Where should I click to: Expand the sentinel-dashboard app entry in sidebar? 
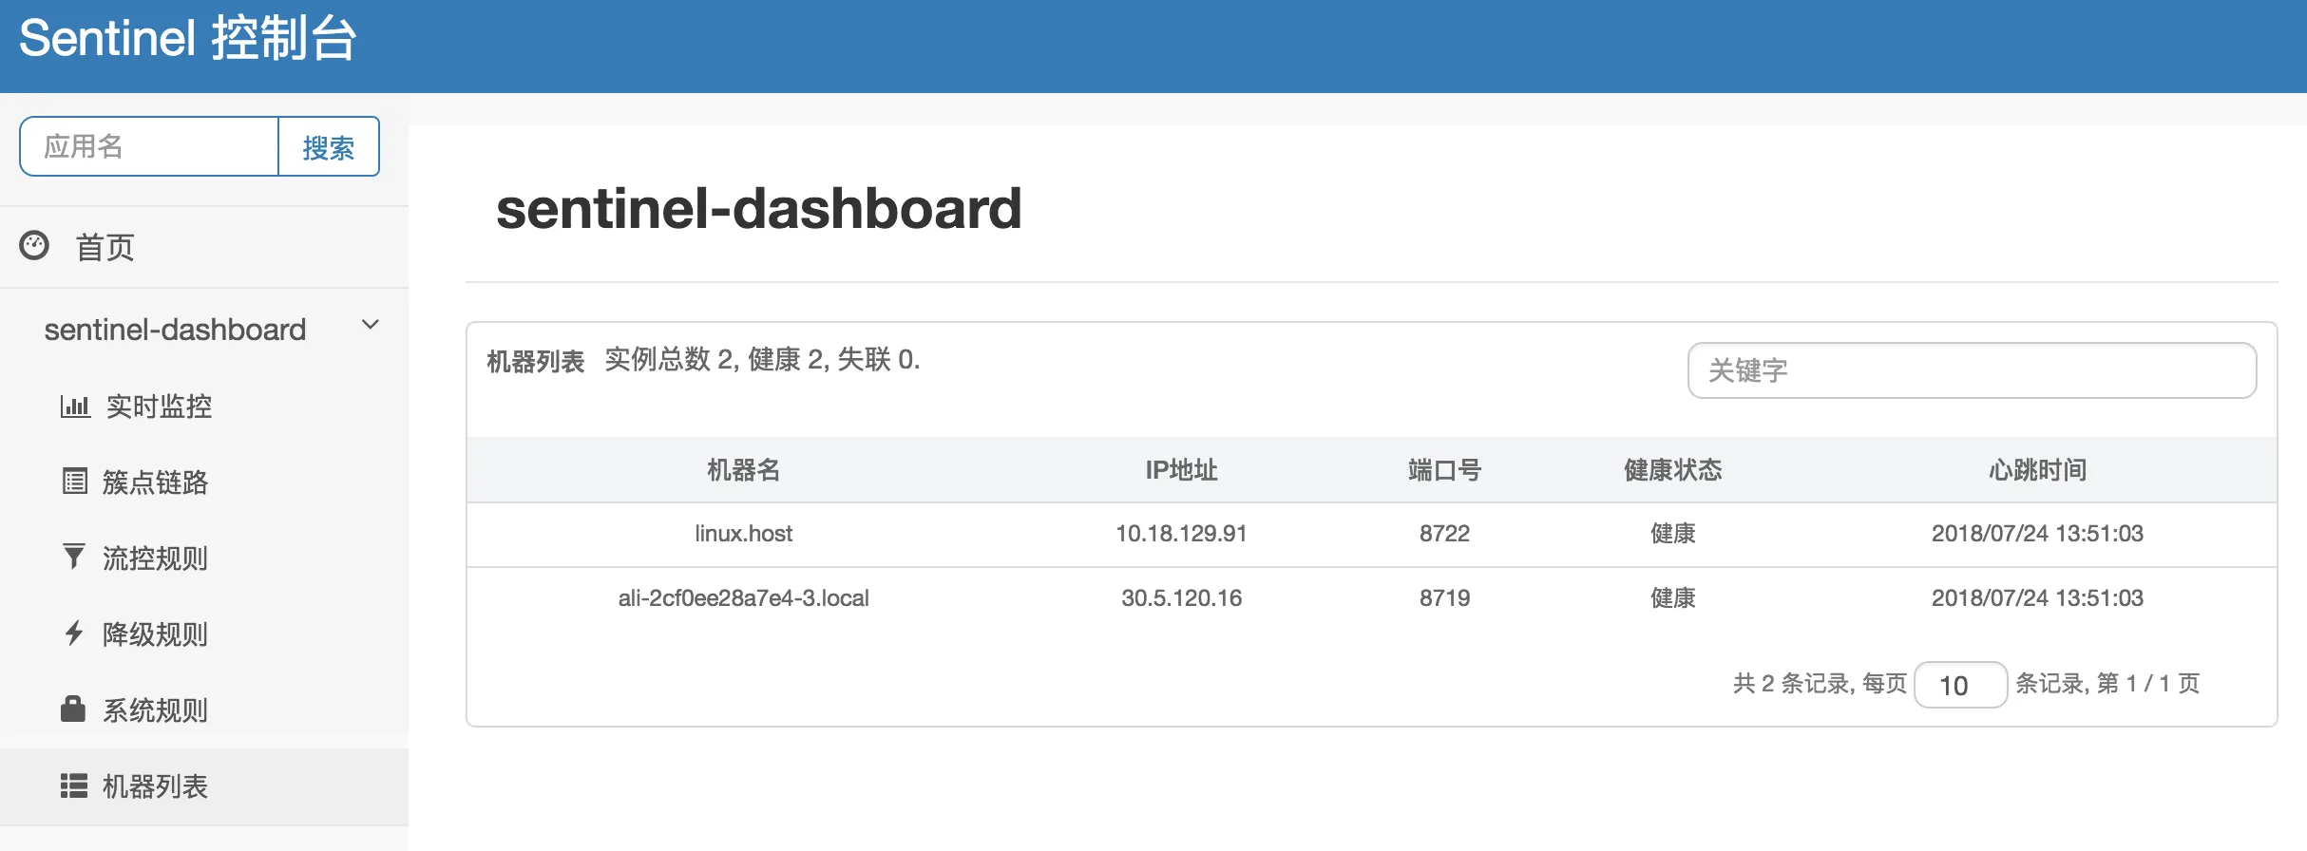[x=175, y=330]
